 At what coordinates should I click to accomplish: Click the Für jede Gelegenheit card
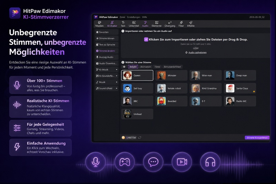click(x=40, y=128)
